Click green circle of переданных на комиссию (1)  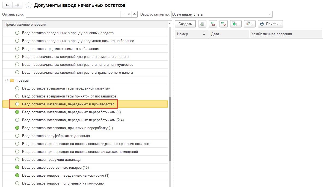tap(17, 176)
